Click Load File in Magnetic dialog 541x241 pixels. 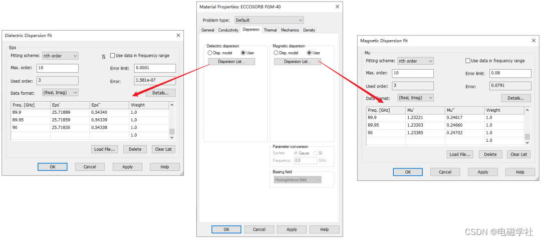coord(460,154)
